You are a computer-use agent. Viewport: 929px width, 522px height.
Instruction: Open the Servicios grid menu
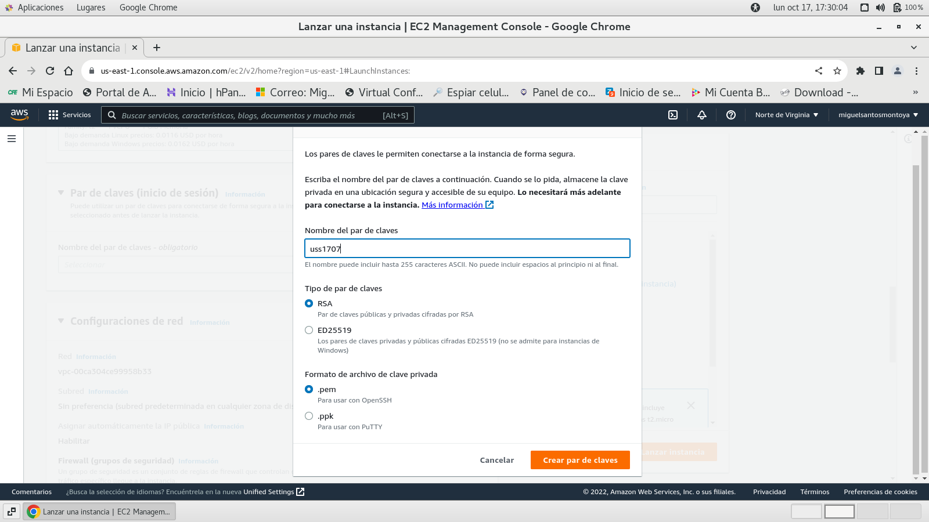click(x=70, y=115)
